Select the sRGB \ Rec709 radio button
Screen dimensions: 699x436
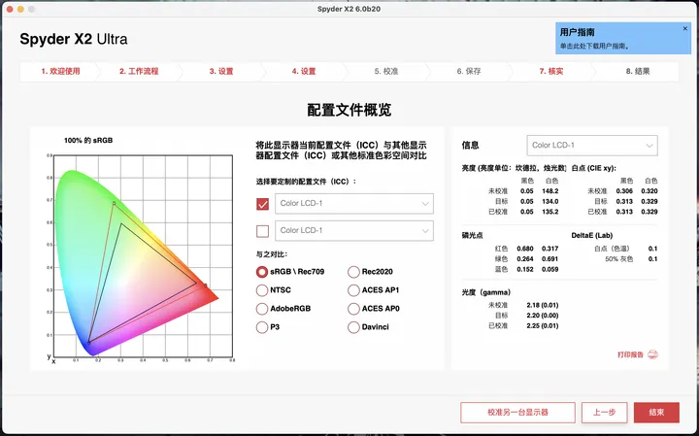tap(262, 272)
